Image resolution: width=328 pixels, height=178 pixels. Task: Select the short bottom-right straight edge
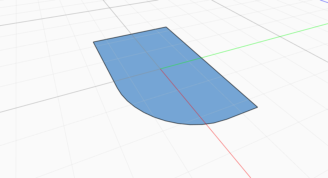pyautogui.click(x=242, y=113)
